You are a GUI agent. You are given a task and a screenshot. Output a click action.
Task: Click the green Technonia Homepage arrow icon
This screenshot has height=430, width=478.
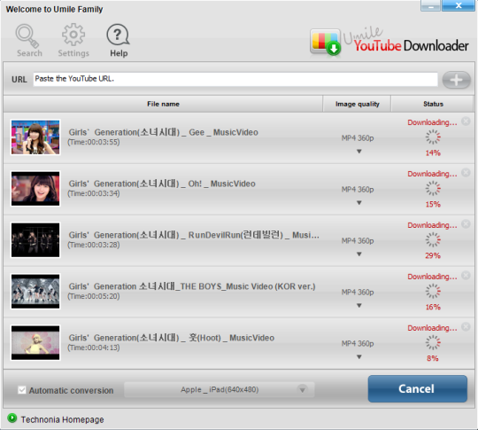[x=12, y=418]
